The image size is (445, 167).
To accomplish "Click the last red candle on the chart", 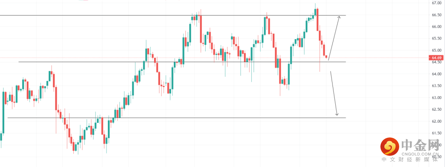I will pyautogui.click(x=327, y=57).
